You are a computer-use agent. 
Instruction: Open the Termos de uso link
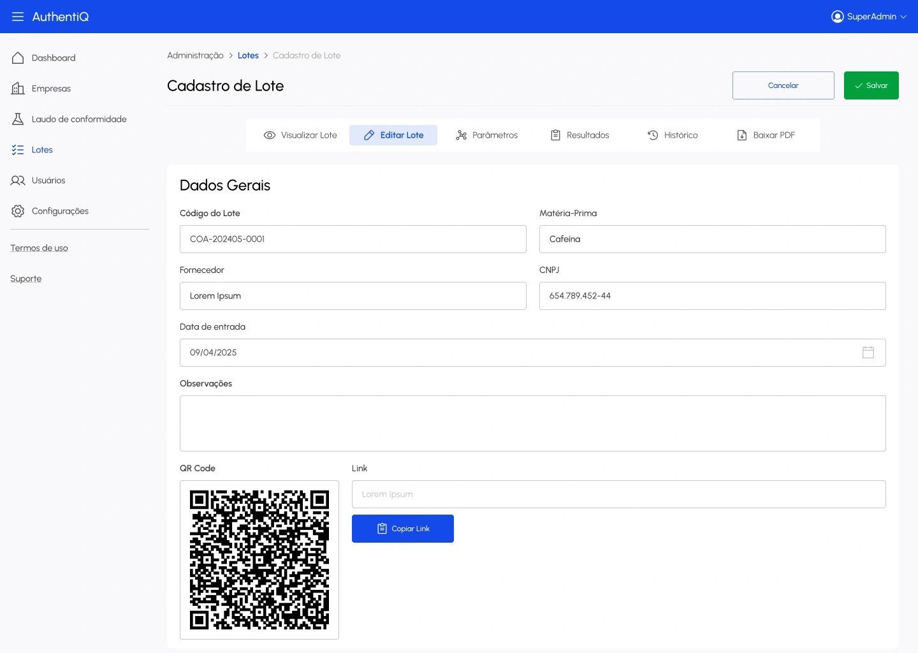[x=39, y=248]
